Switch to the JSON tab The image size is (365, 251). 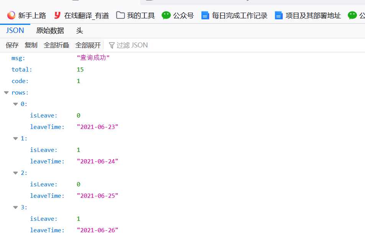15,31
